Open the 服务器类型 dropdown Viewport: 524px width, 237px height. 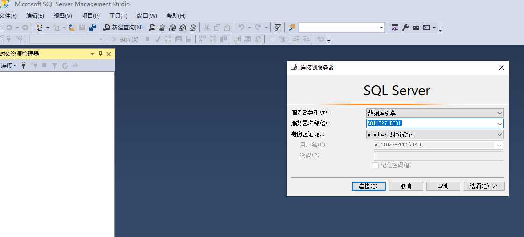point(435,113)
